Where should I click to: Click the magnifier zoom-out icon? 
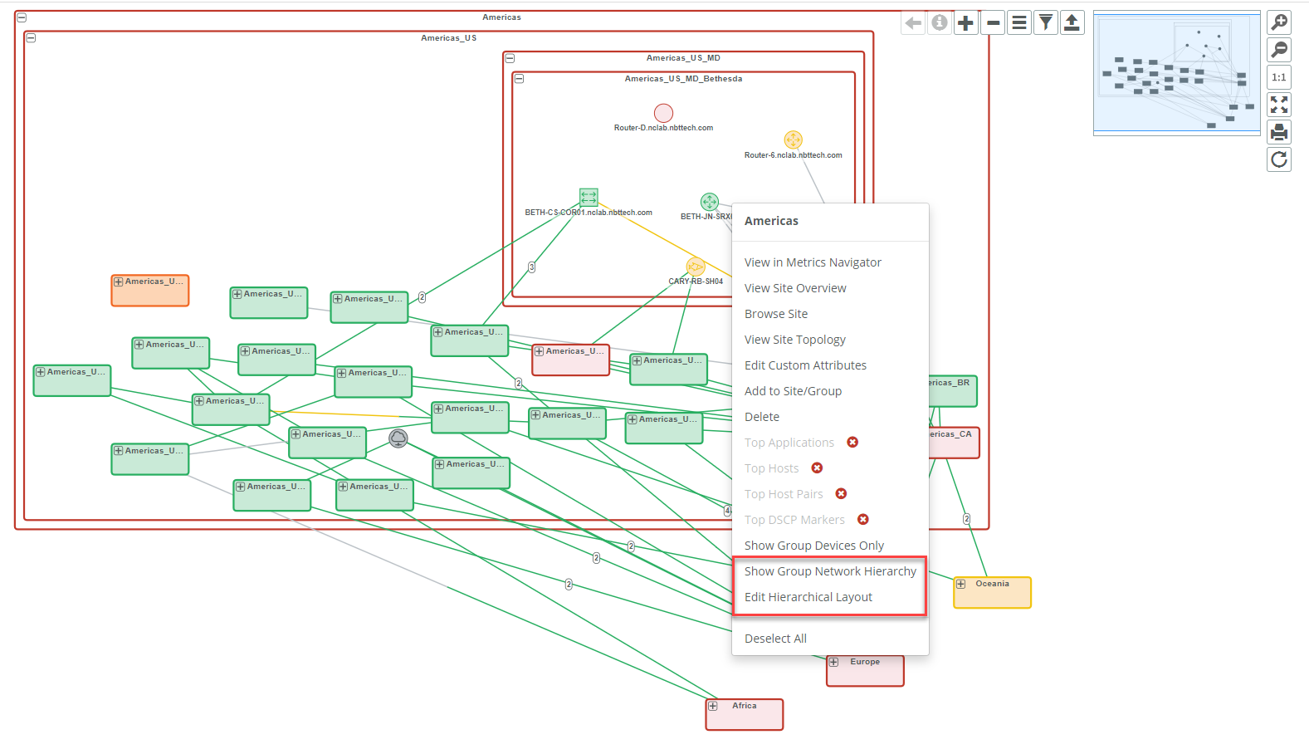click(x=1279, y=50)
